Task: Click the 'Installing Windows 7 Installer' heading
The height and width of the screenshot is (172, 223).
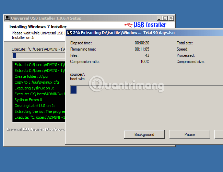Action: [38, 27]
